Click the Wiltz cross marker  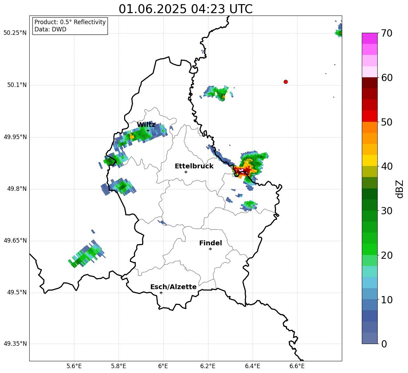[148, 130]
